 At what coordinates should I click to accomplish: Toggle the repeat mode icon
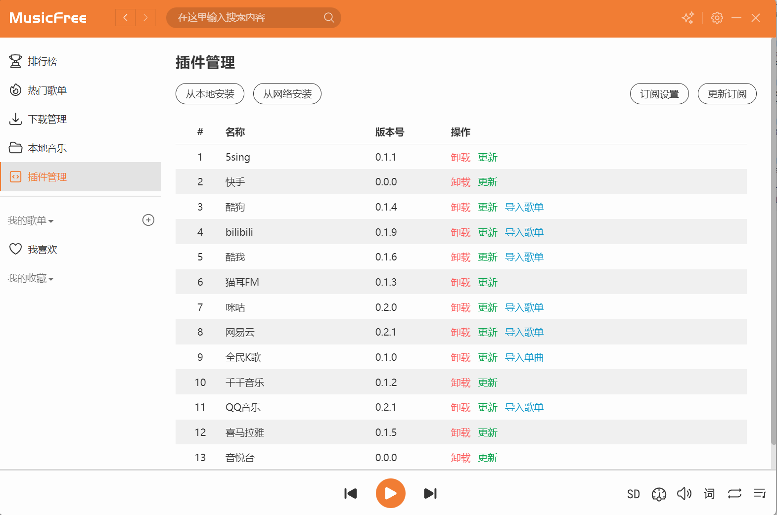734,493
